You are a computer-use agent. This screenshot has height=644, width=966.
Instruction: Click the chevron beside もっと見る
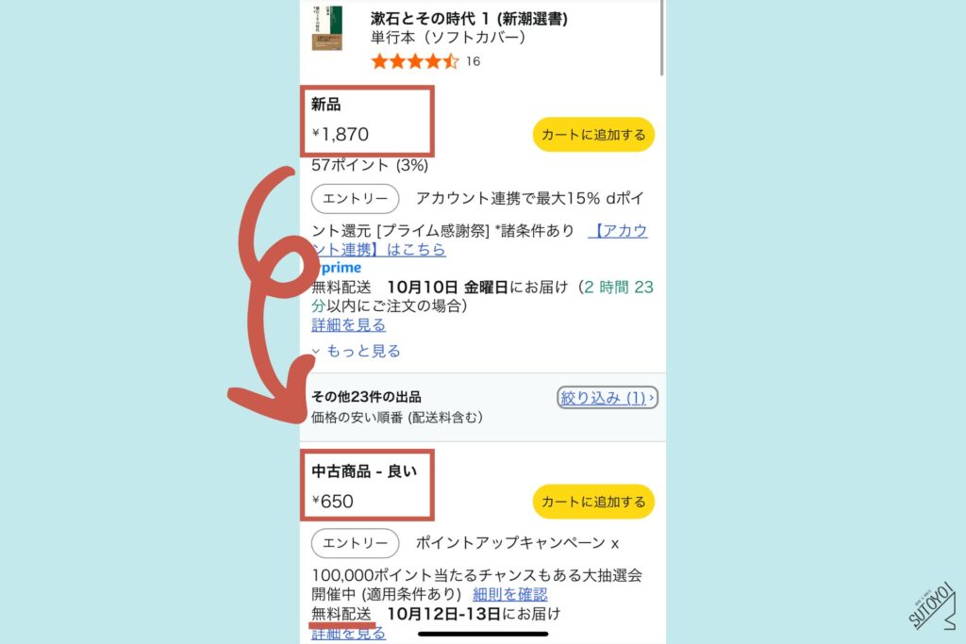click(316, 352)
